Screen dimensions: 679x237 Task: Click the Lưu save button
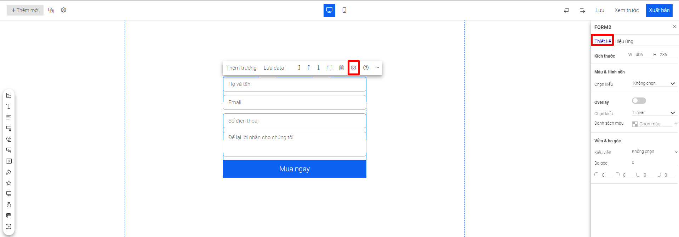[x=600, y=10]
